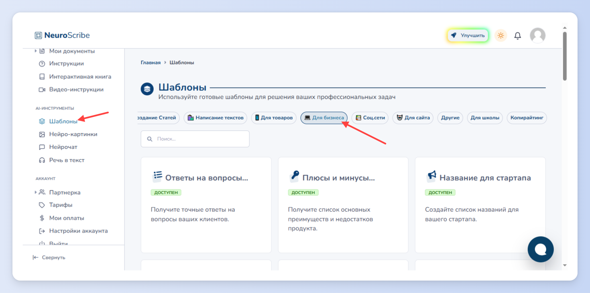
Task: Open Нейрочат in the sidebar
Action: coord(63,147)
